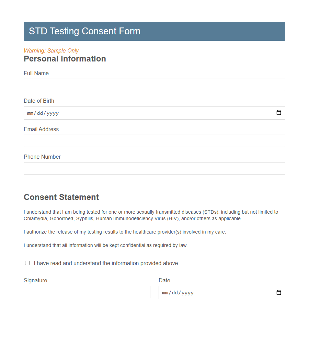Click the Date field beside Signature
The height and width of the screenshot is (339, 309).
point(223,292)
